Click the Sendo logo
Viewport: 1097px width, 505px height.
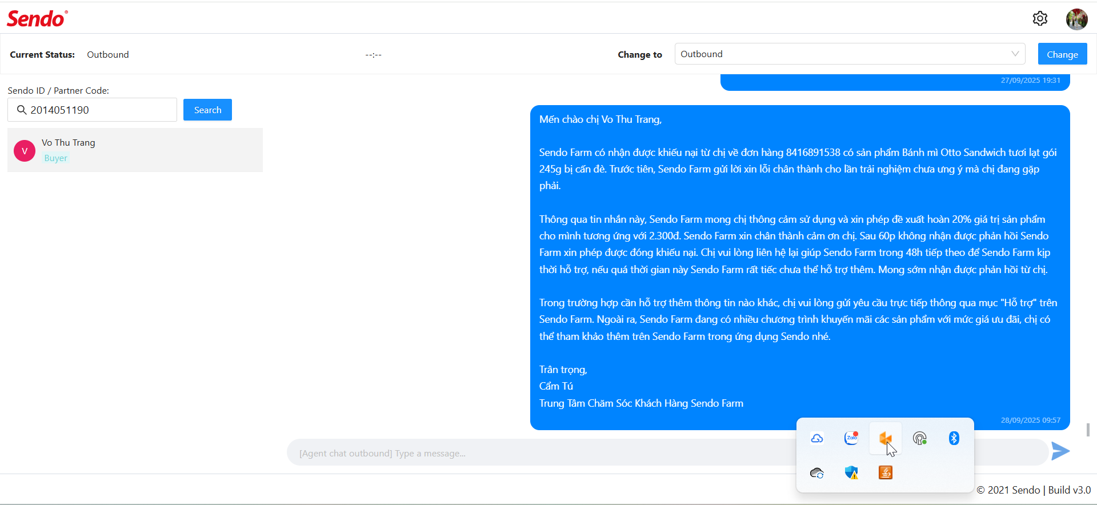coord(37,19)
